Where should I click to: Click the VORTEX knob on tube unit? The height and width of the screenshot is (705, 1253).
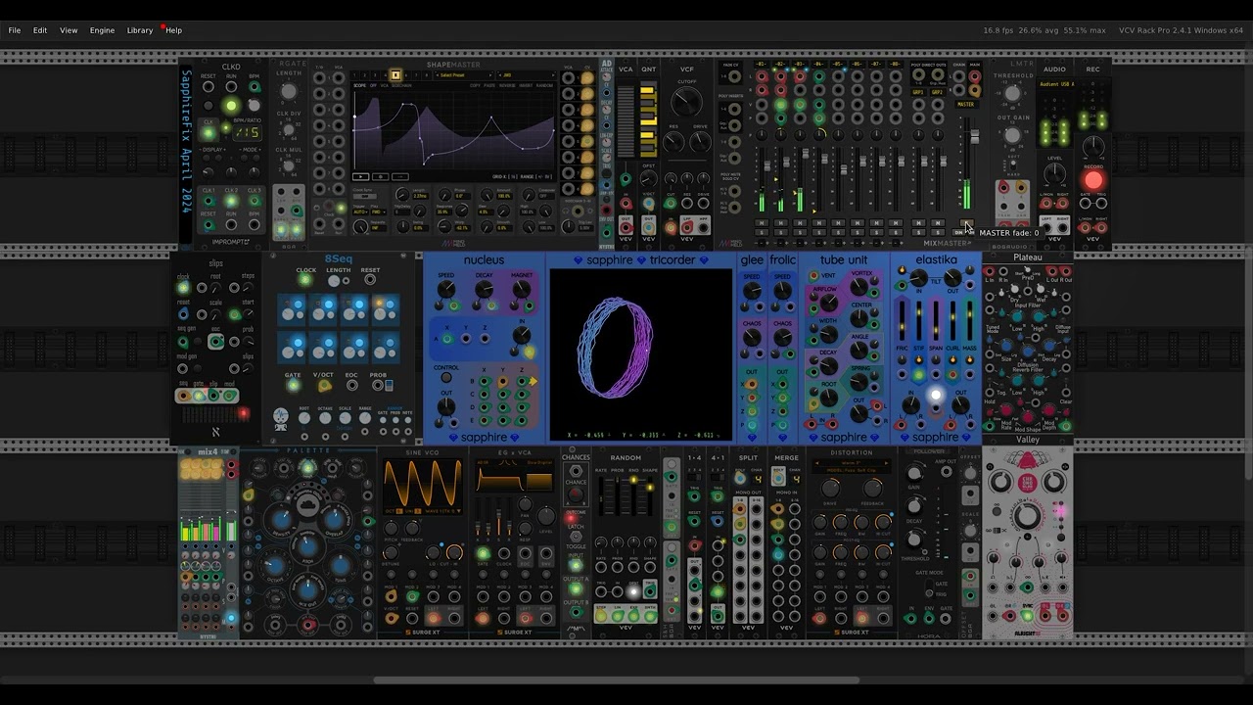pyautogui.click(x=859, y=287)
